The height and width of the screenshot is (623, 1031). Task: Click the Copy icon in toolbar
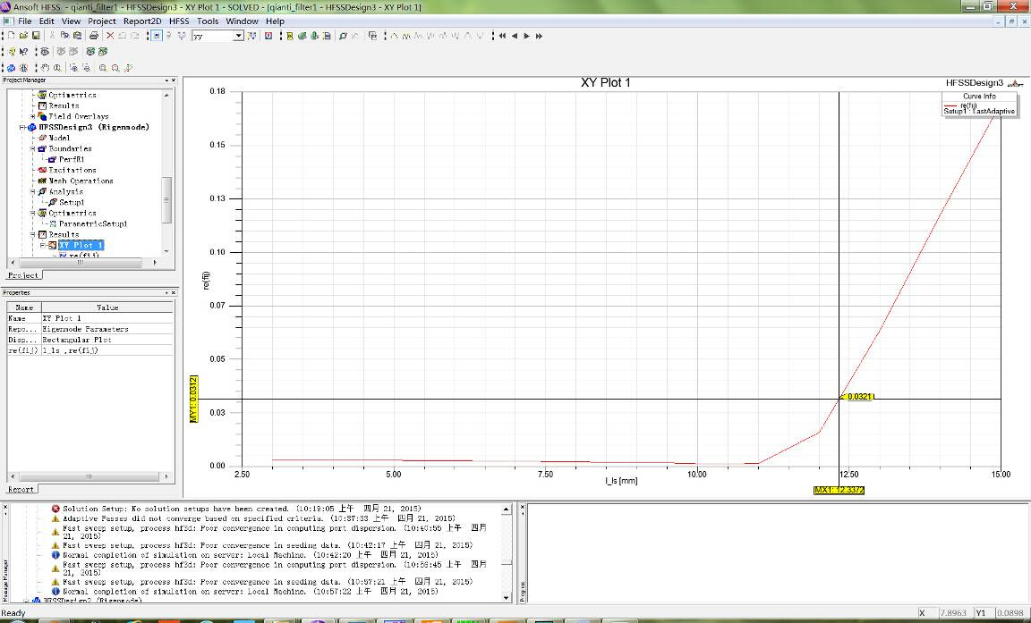pos(65,36)
